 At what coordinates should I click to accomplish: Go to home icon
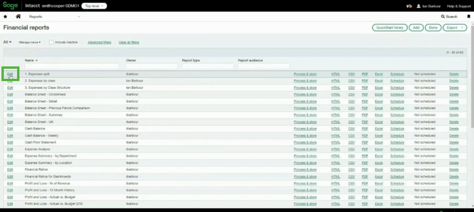point(18,17)
